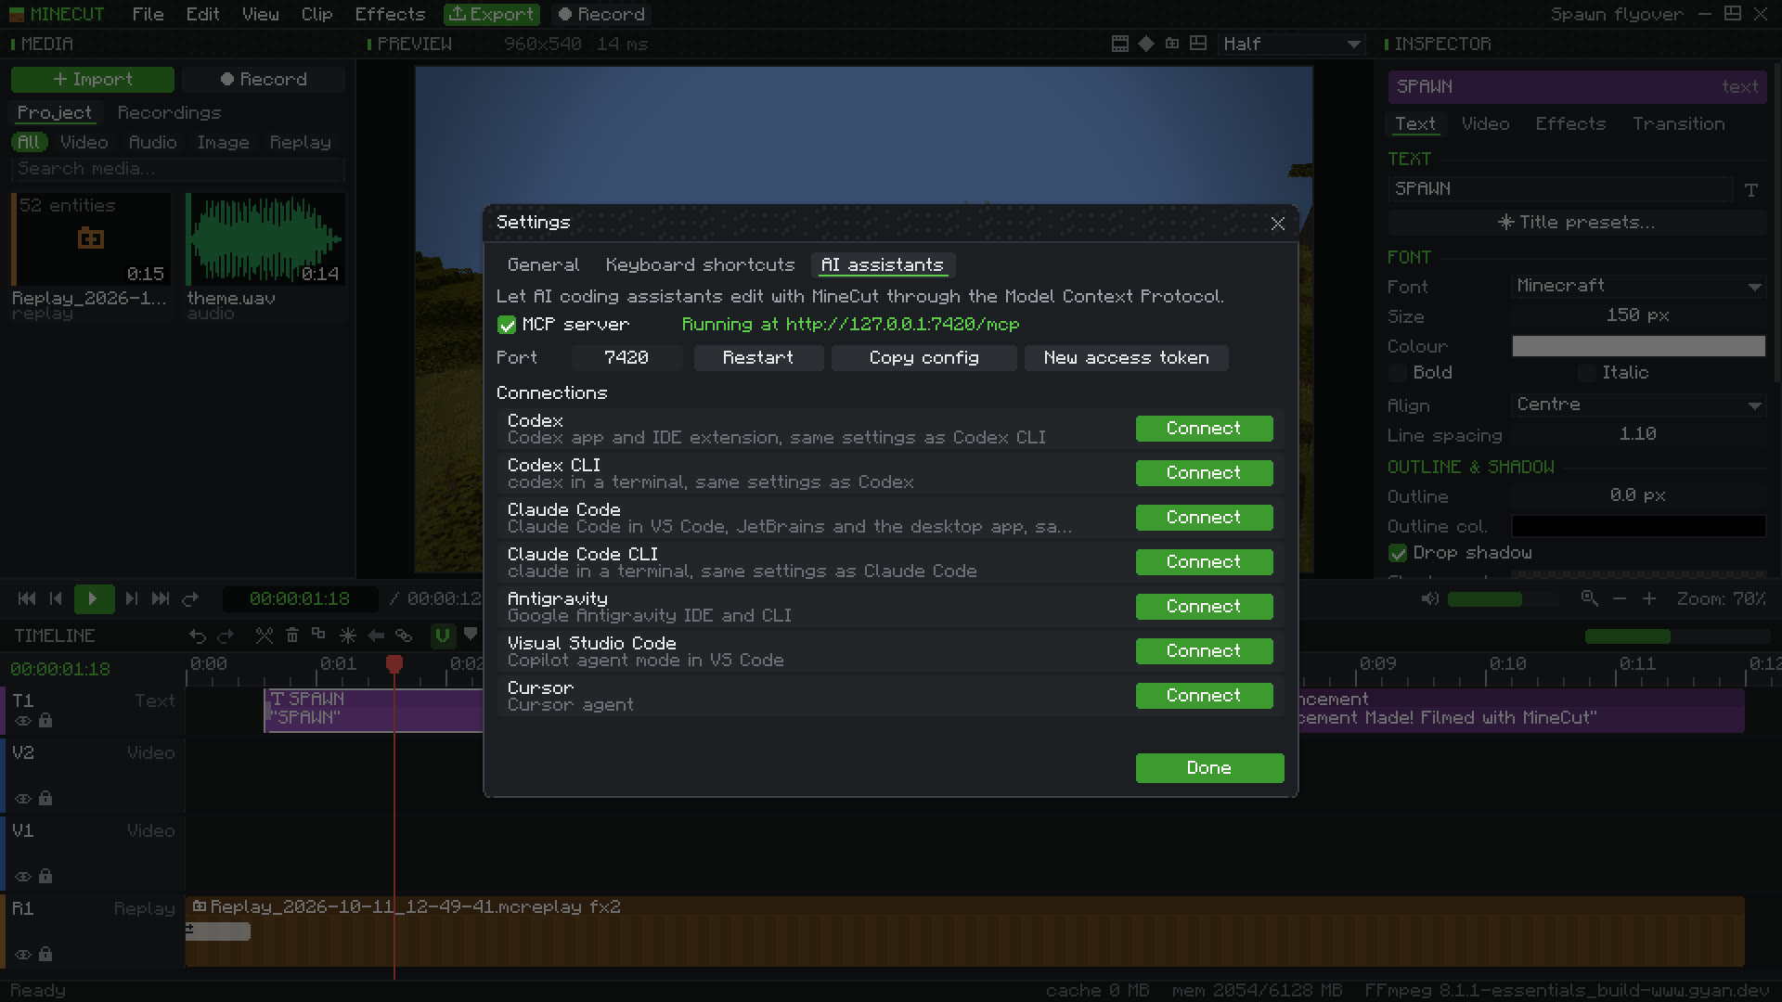Toggle the green snapping magnet

443,636
